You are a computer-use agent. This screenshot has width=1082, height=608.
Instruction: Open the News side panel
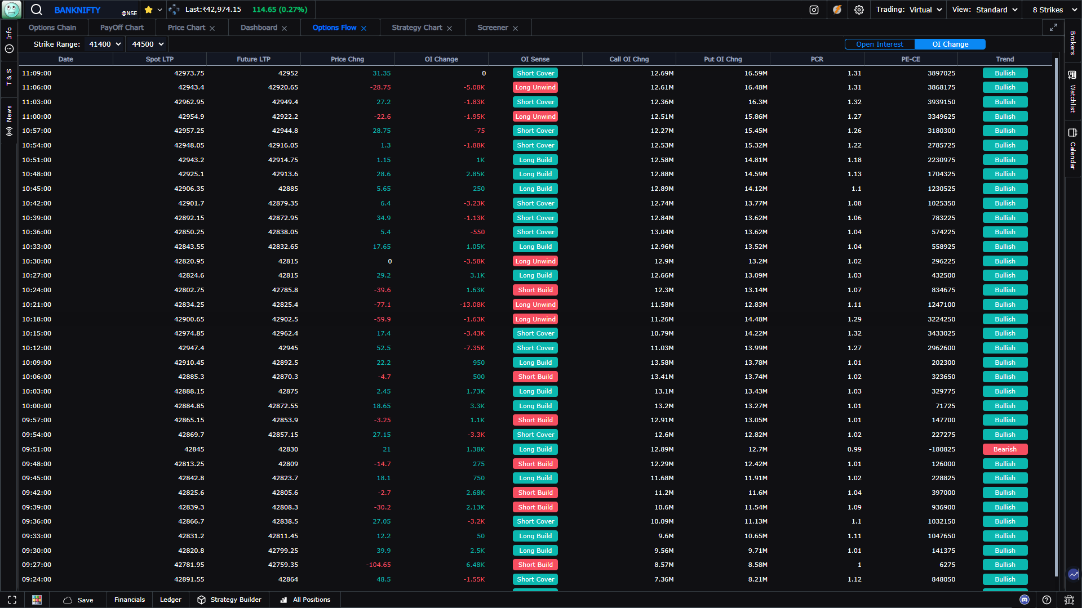tap(9, 120)
